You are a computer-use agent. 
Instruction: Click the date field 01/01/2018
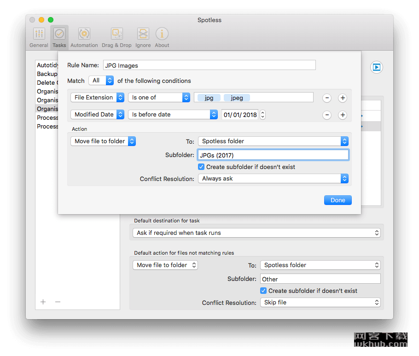(240, 115)
